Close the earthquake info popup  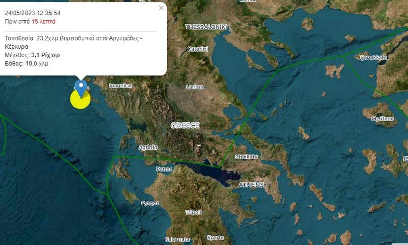161,8
